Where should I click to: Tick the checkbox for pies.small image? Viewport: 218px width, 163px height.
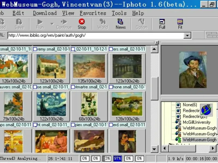click(x=73, y=125)
